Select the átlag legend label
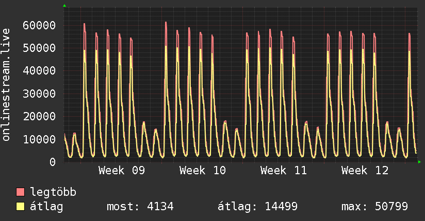 (46, 207)
